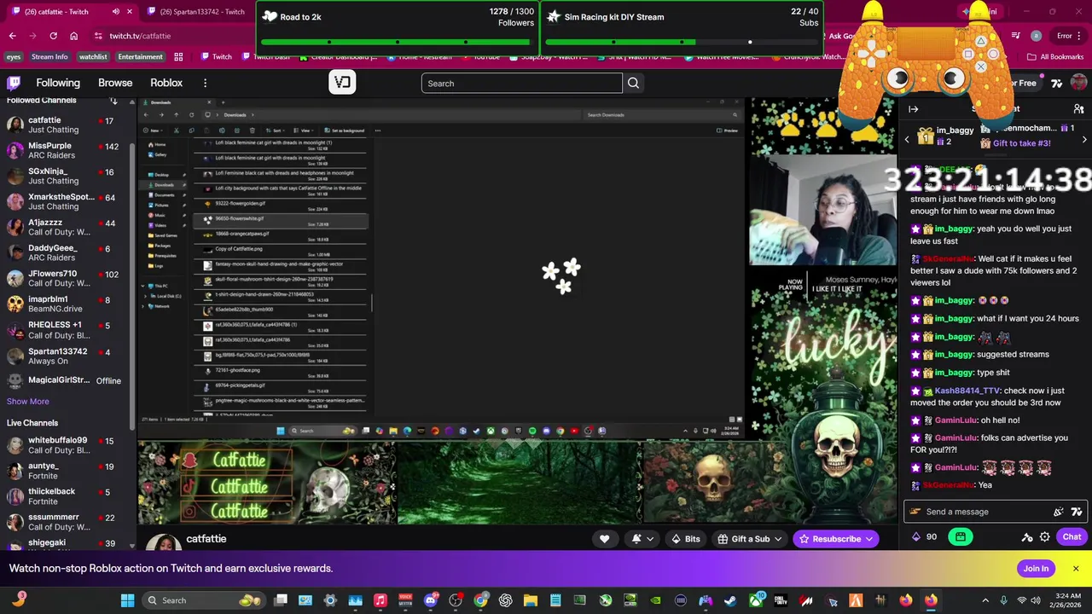Click Join In on Roblox banner
The width and height of the screenshot is (1092, 614).
[x=1036, y=569]
